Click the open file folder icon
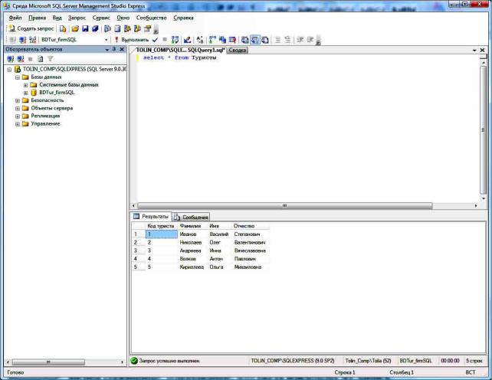Viewport: 492px width, 380px height. click(75, 29)
